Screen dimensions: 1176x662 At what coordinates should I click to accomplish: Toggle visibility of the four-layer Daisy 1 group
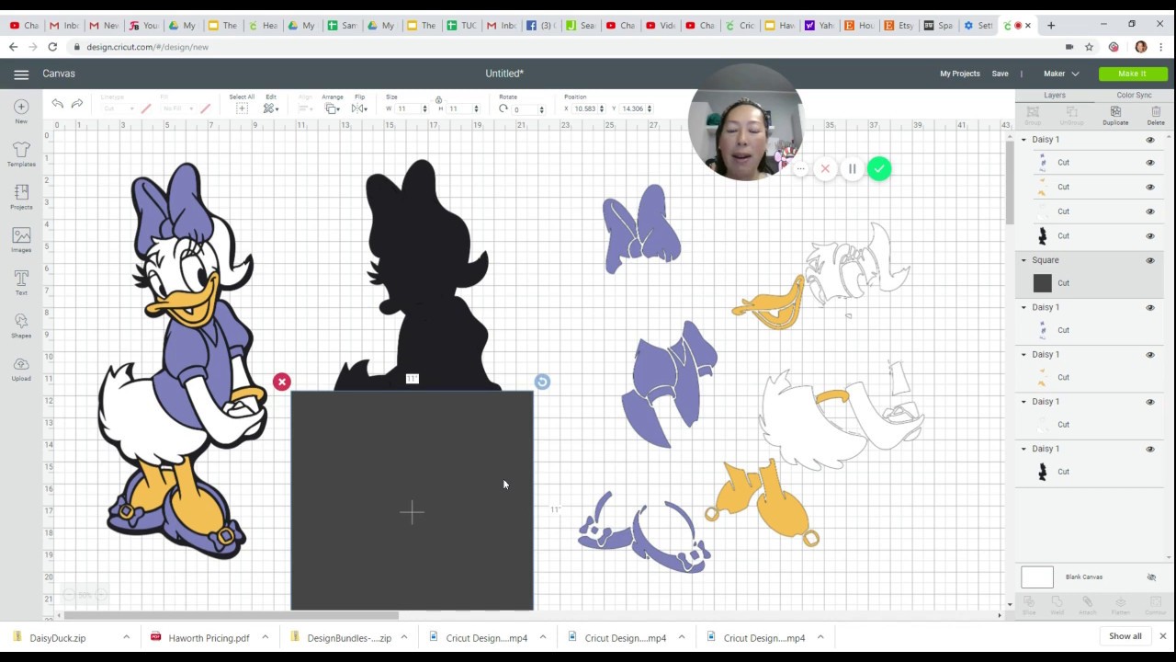coord(1150,140)
